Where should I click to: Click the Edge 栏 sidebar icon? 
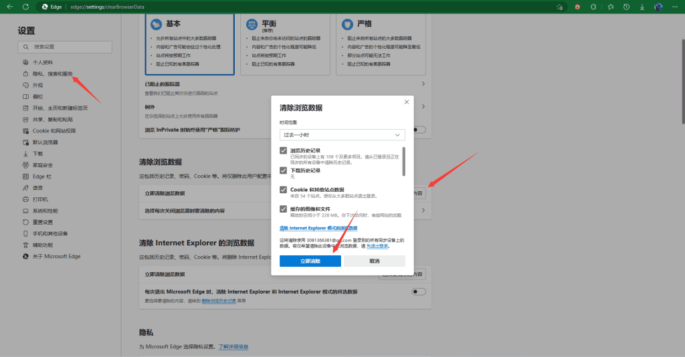tap(26, 176)
